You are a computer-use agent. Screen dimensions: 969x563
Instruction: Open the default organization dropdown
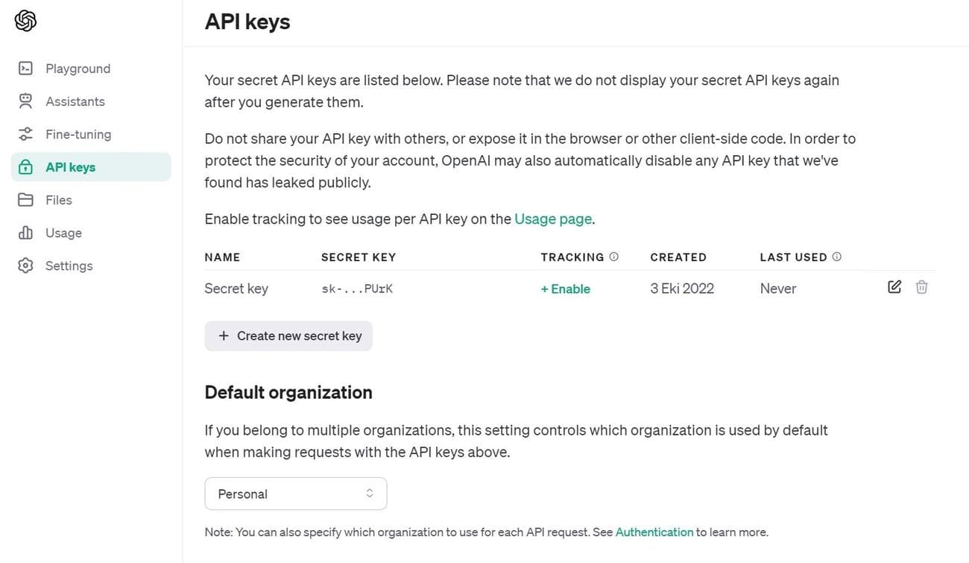[x=295, y=493]
